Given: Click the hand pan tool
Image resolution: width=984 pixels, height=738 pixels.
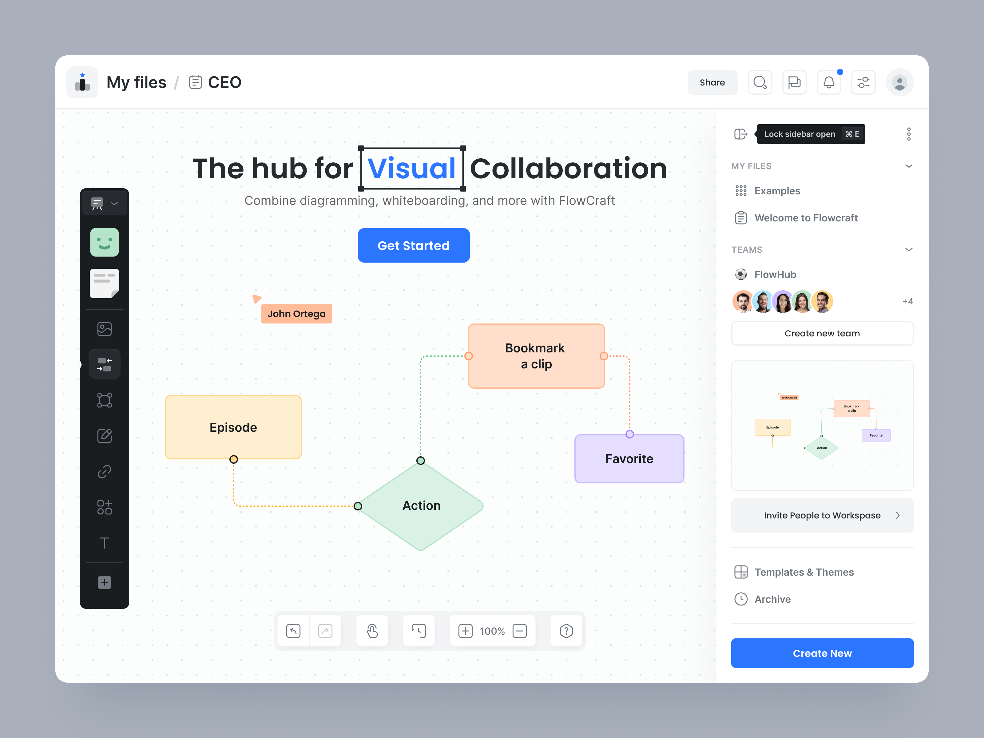Looking at the screenshot, I should point(372,630).
